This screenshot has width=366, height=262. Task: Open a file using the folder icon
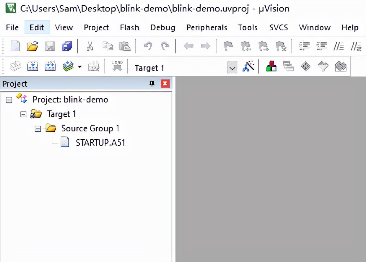click(32, 46)
